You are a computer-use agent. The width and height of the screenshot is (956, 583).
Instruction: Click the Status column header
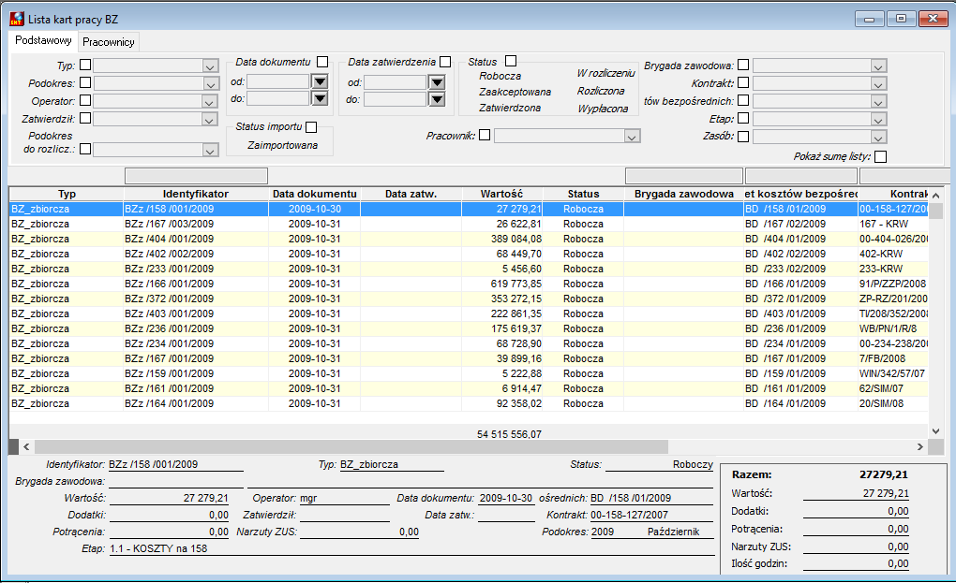coord(583,194)
